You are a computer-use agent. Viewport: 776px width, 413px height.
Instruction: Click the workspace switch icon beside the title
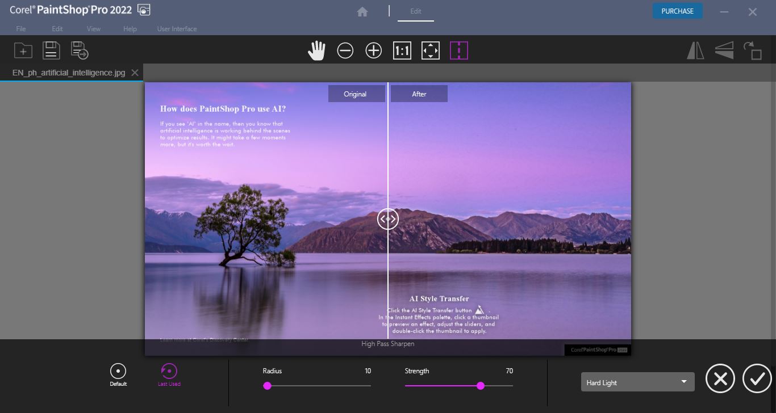pos(144,10)
